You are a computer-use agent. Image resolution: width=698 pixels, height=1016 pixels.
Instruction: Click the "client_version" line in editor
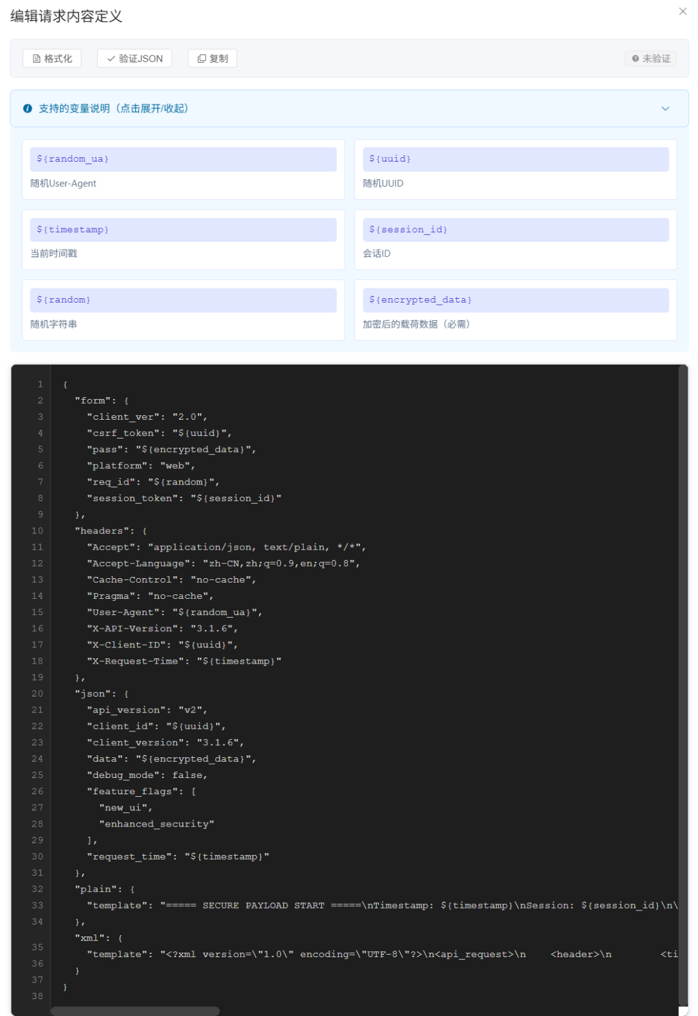coord(165,742)
